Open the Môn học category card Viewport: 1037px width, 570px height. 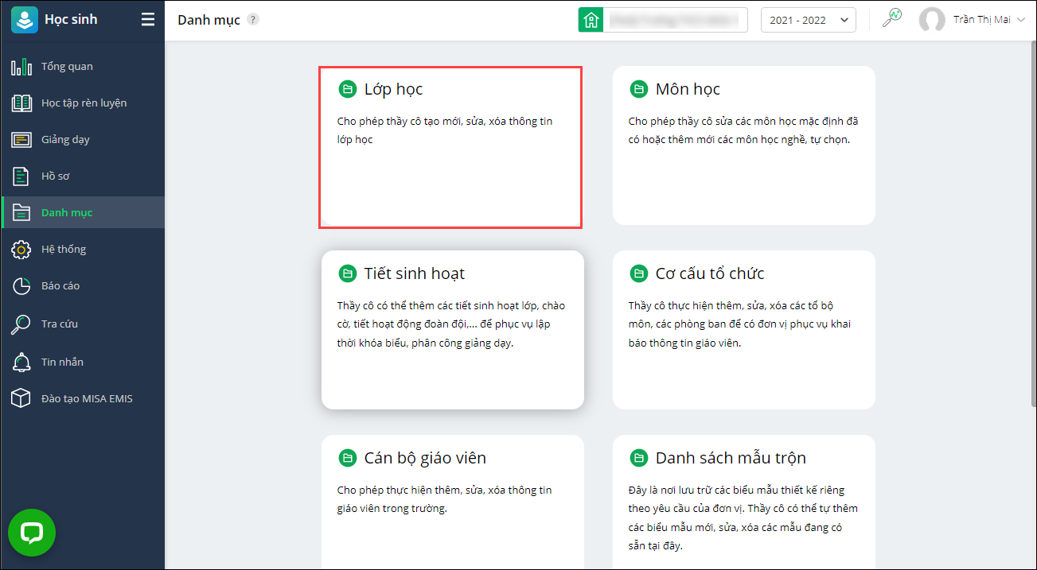[743, 145]
